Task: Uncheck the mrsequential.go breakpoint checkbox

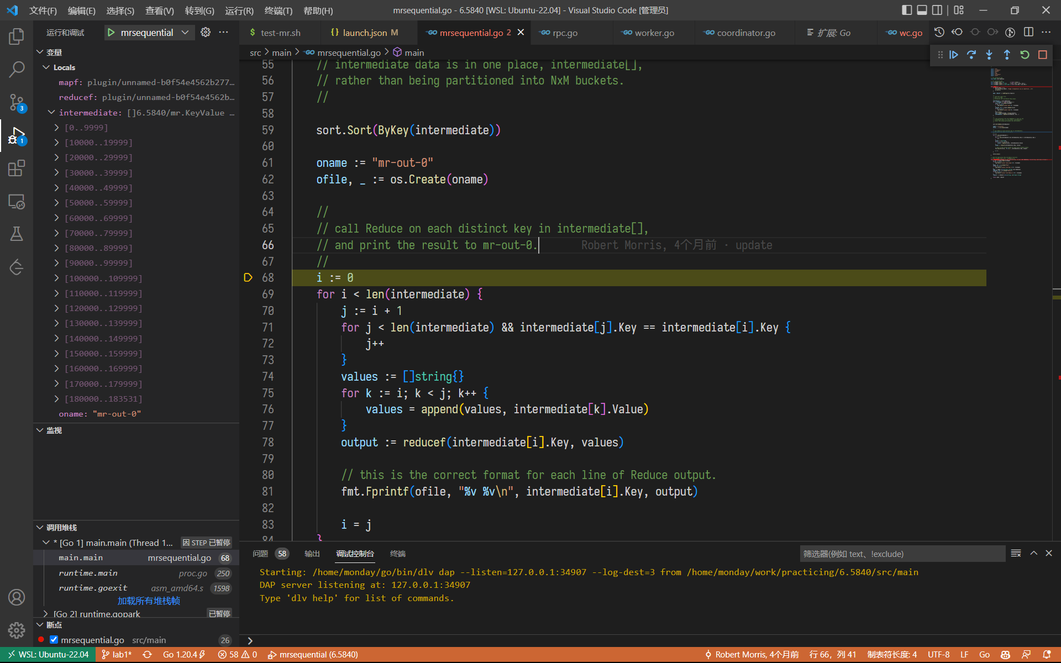Action: click(x=54, y=640)
